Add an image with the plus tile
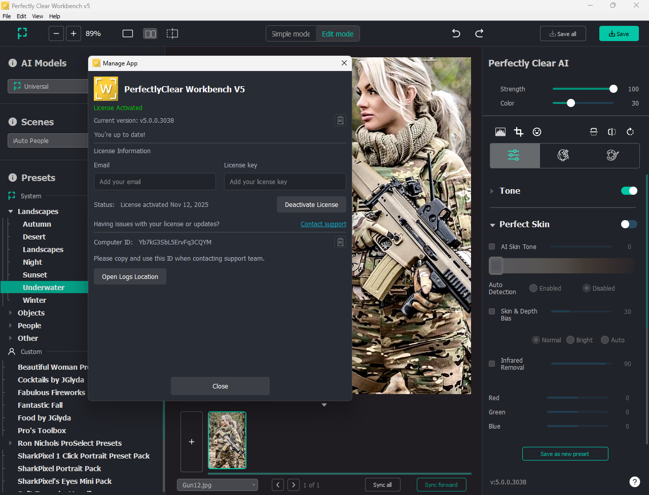This screenshot has width=649, height=495. pyautogui.click(x=192, y=442)
